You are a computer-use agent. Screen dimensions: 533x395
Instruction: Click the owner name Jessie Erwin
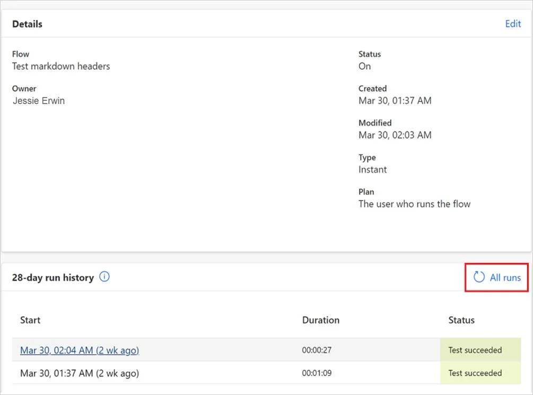pos(38,101)
